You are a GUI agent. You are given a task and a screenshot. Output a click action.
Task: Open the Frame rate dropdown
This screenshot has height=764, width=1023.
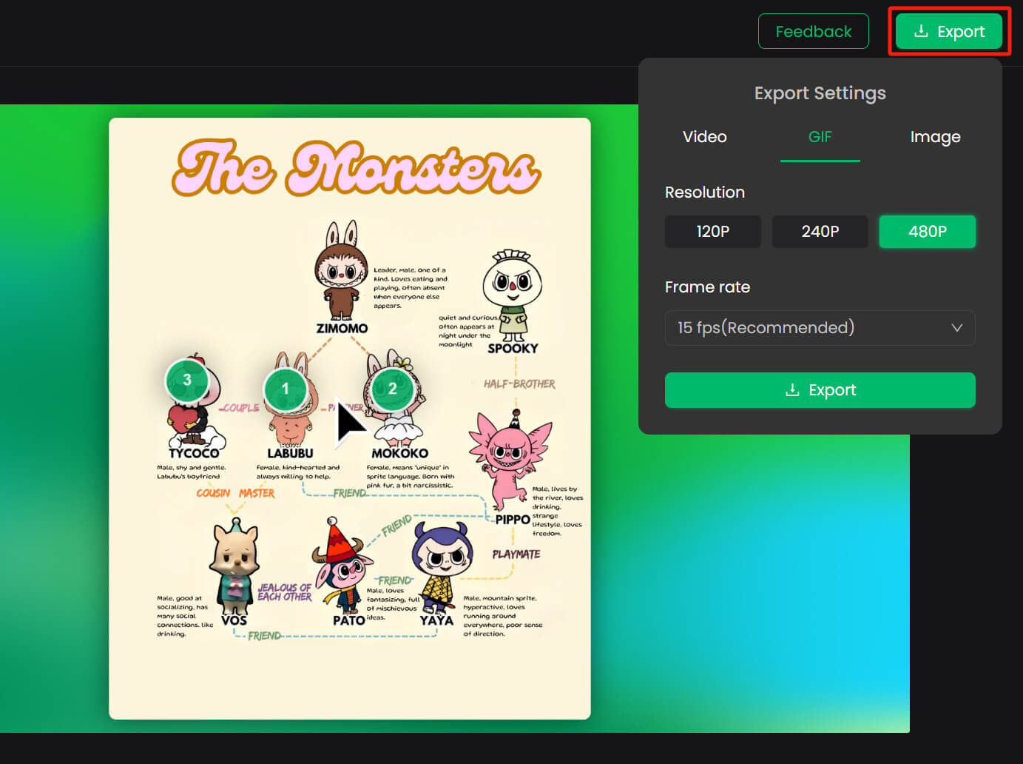(820, 328)
